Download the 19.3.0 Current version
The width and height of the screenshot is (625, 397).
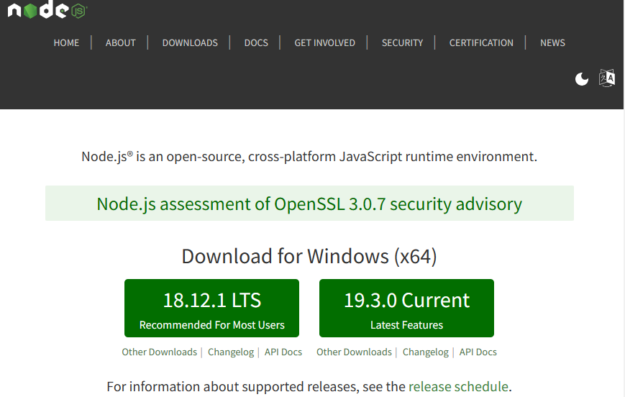406,308
